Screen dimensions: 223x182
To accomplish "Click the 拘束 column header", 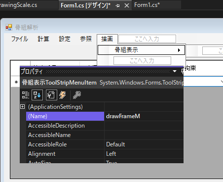I will pos(190,68).
